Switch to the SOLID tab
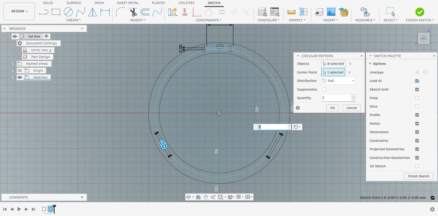The image size is (438, 216). 48,3
